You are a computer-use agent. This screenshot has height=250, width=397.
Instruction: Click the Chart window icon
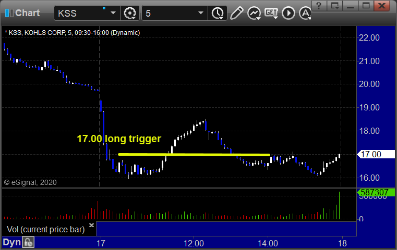pyautogui.click(x=9, y=13)
